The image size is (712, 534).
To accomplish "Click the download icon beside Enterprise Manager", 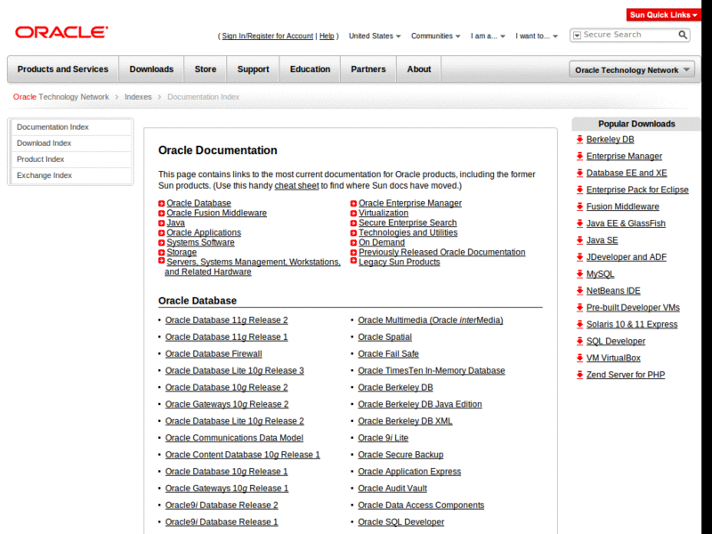I will tap(580, 157).
